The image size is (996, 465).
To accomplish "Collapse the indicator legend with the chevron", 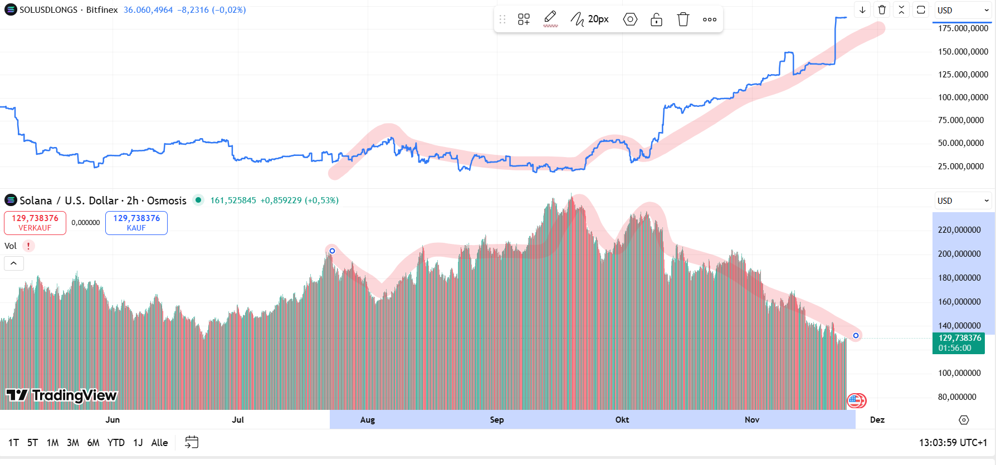I will tap(14, 263).
